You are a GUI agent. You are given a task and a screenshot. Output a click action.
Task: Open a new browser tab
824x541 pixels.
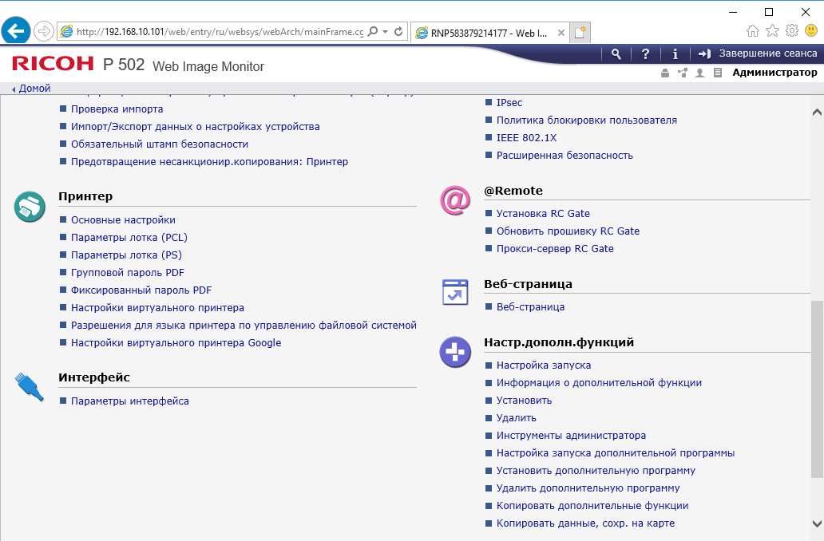click(580, 33)
